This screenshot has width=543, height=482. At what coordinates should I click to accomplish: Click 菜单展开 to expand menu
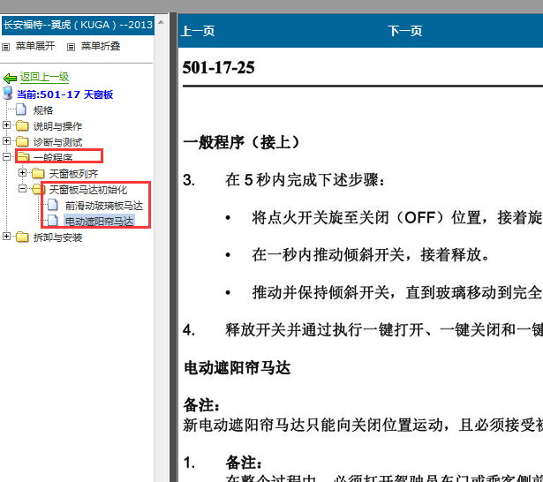click(x=35, y=46)
